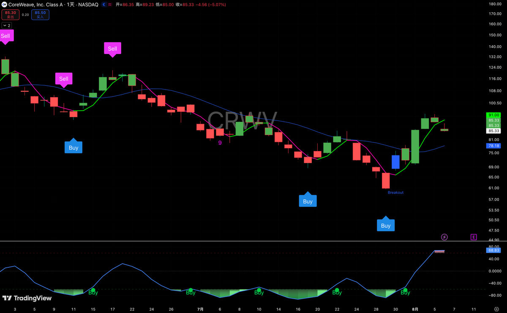
Task: Click the date 14 on time axis
Action: tap(278, 309)
